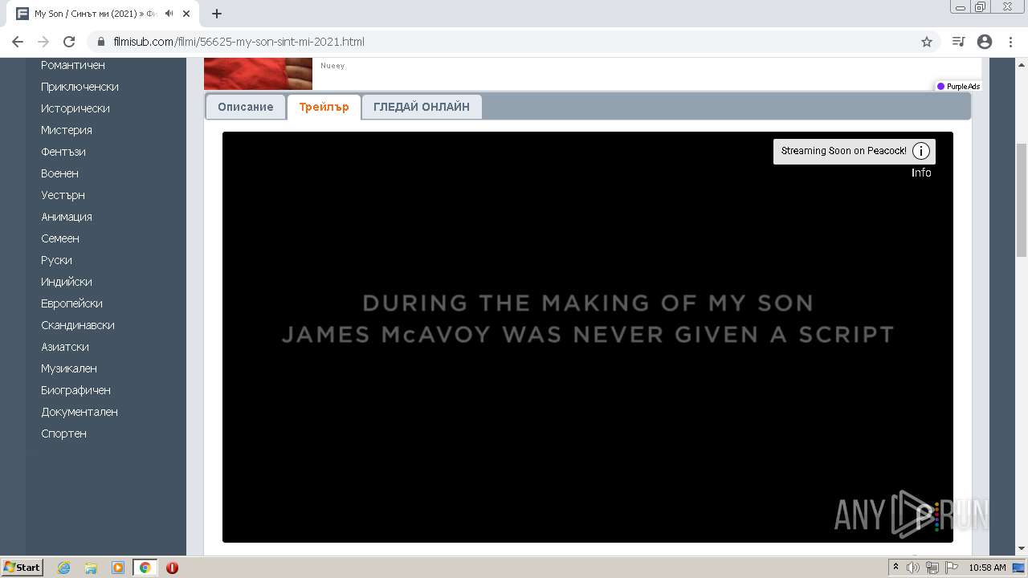Show hidden system tray icons
Image resolution: width=1028 pixels, height=578 pixels.
[896, 568]
